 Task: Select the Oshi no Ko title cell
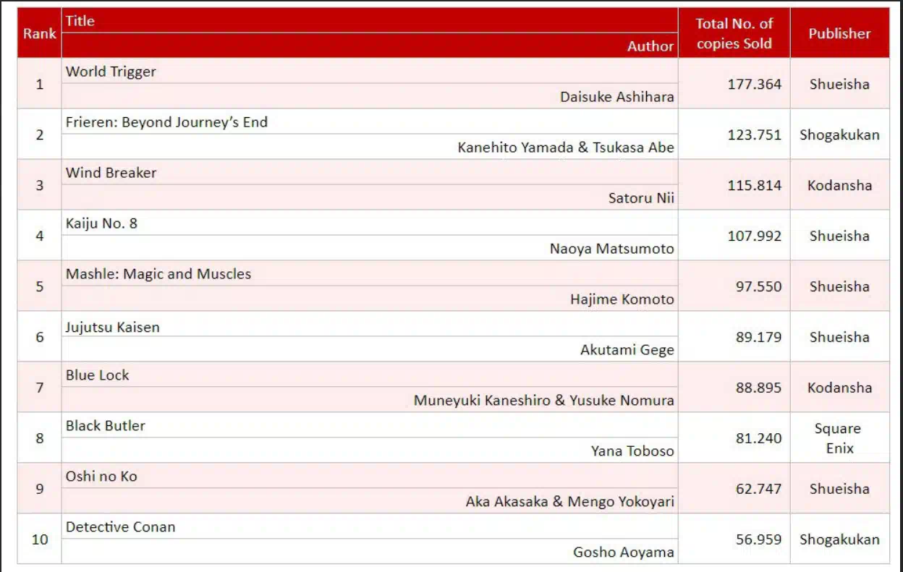(x=370, y=477)
